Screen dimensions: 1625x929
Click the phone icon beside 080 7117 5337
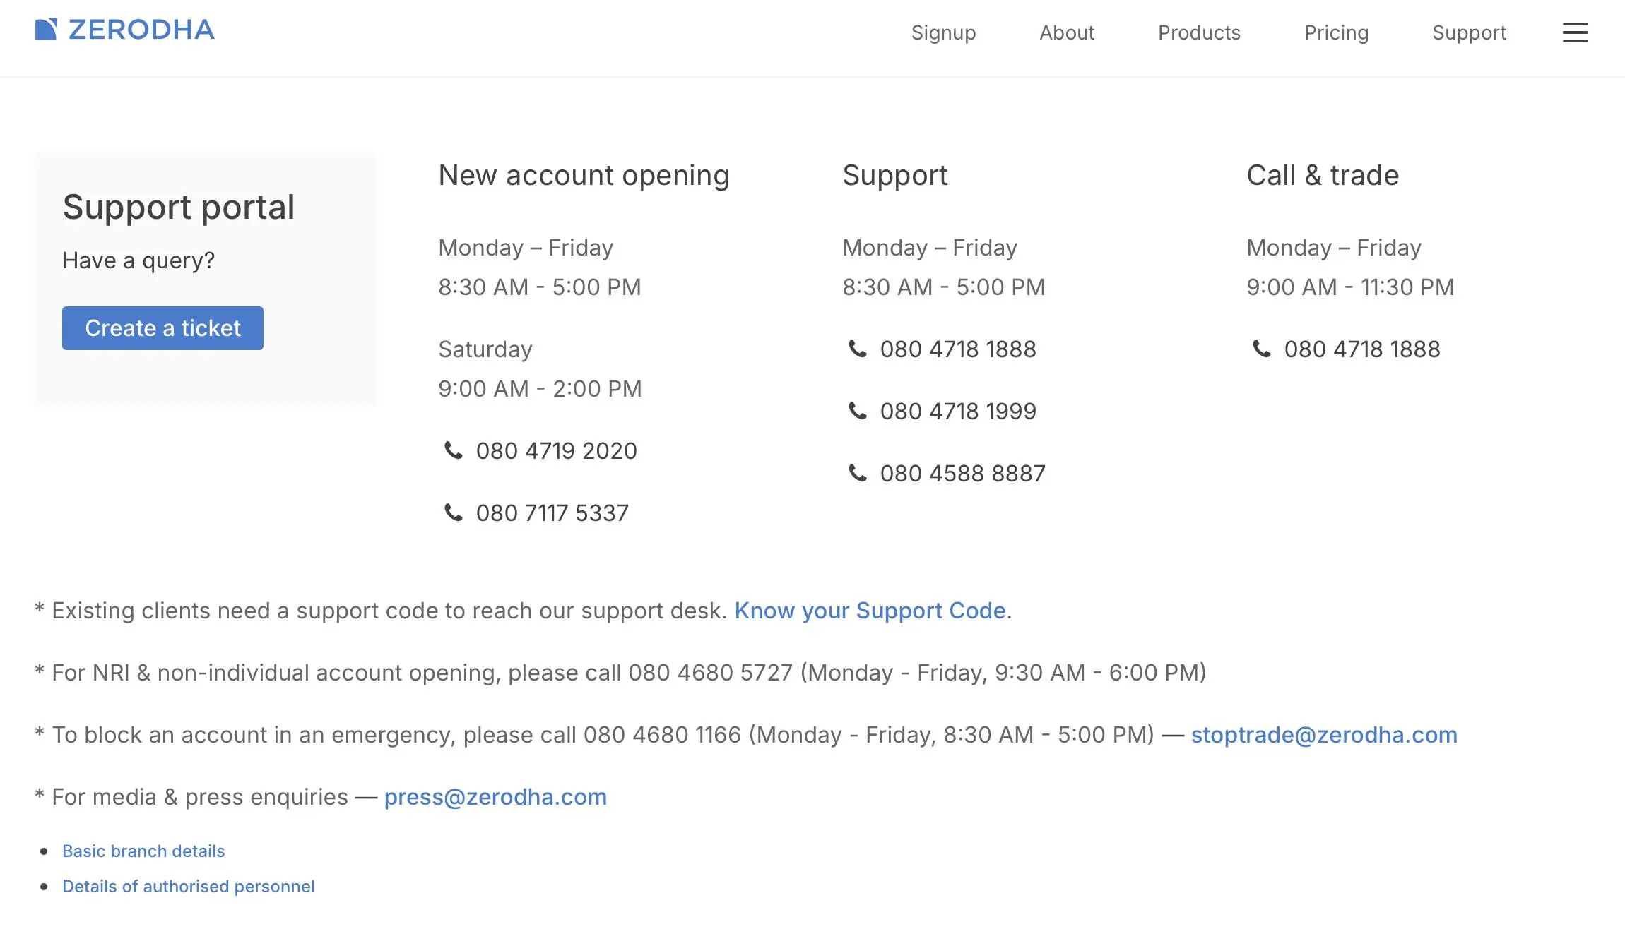[x=454, y=513]
